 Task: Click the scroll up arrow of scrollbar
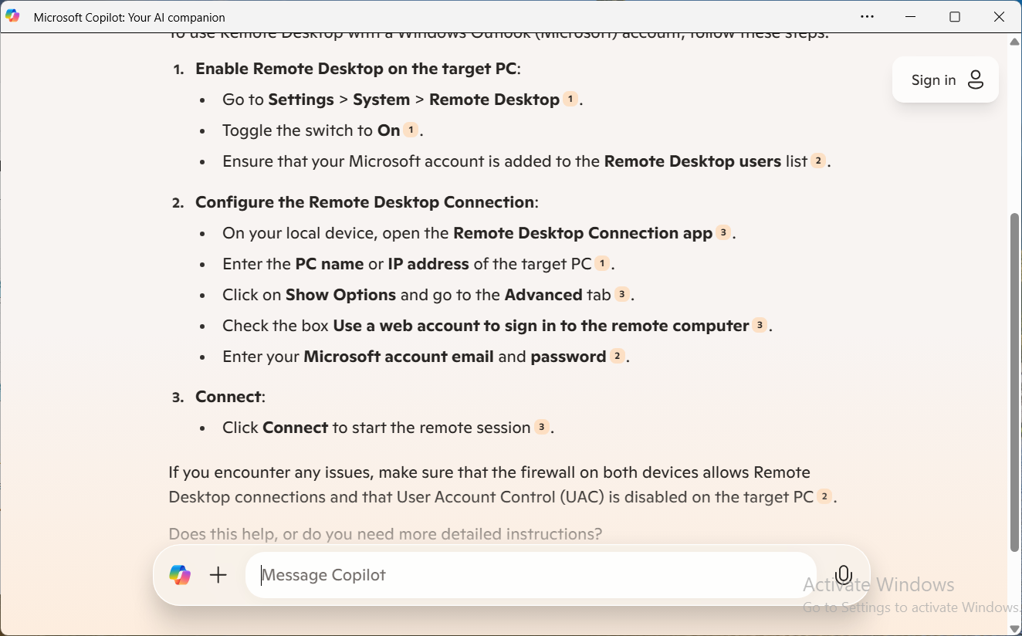click(1015, 42)
